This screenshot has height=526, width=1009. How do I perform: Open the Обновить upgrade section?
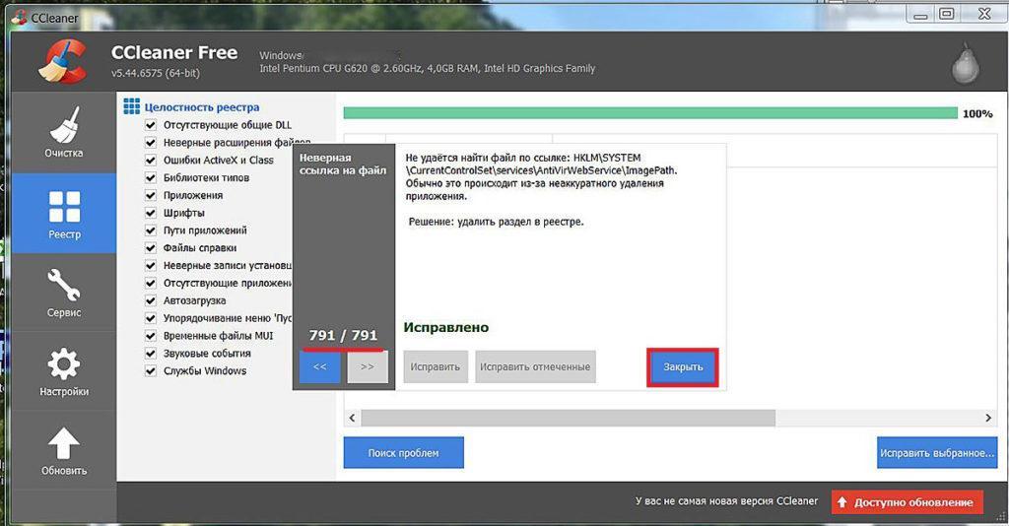(x=64, y=451)
